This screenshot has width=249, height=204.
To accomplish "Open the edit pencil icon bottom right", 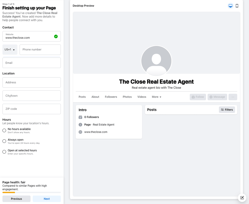I will [x=242, y=198].
